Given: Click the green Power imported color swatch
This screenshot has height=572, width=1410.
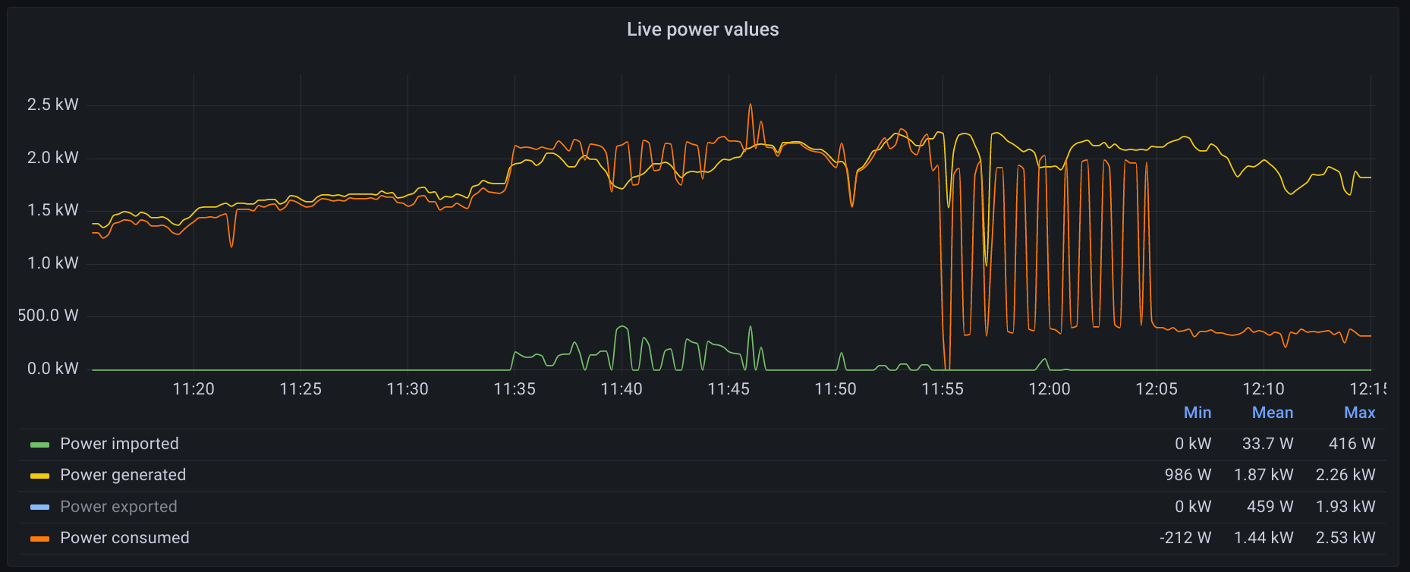Looking at the screenshot, I should [x=39, y=445].
